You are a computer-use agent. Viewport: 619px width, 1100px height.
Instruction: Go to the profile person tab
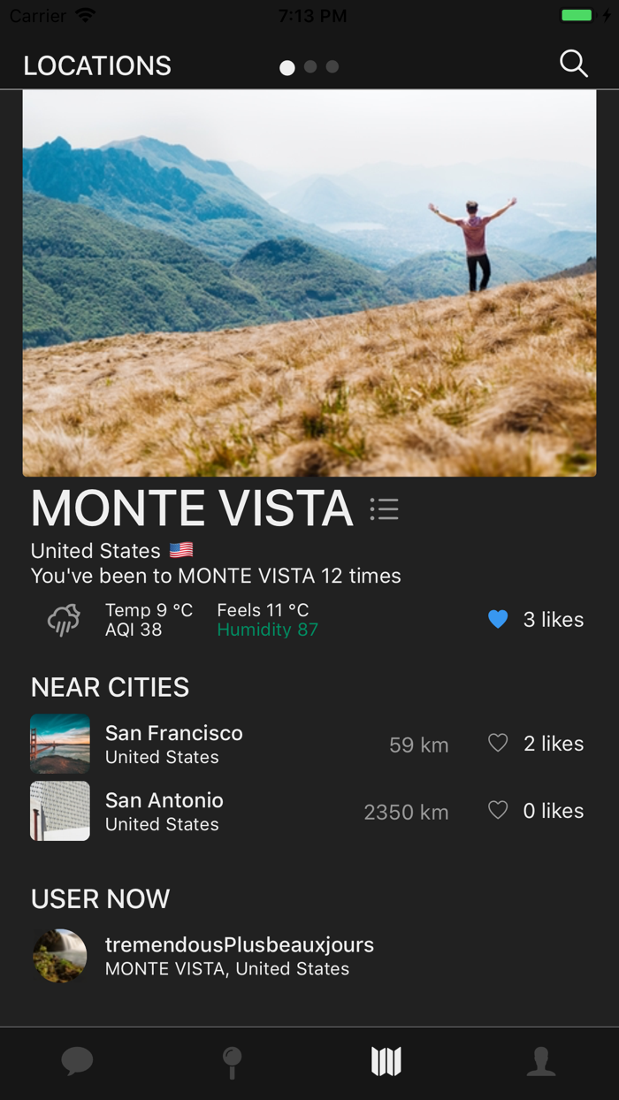[541, 1061]
